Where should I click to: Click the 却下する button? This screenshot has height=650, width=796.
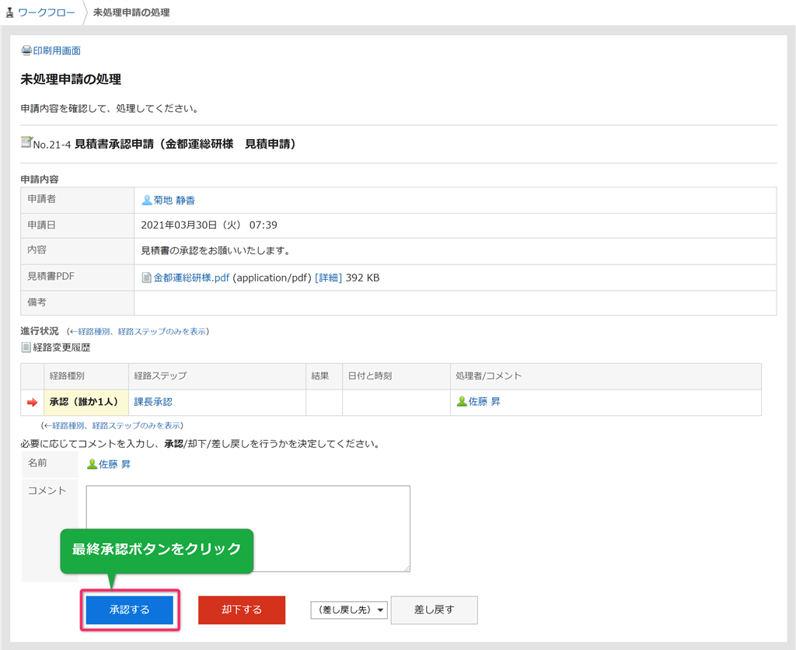coord(242,610)
